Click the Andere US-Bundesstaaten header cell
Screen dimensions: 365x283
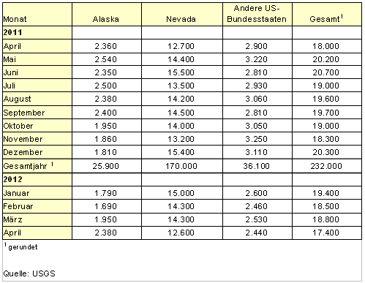point(257,14)
